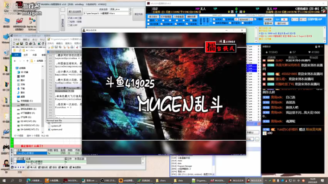Toggle the AI开关 checkbox
The height and width of the screenshot is (184, 328).
[x=214, y=19]
